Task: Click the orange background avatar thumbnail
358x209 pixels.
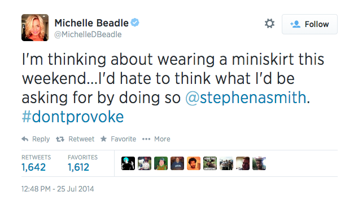Action: (194, 163)
